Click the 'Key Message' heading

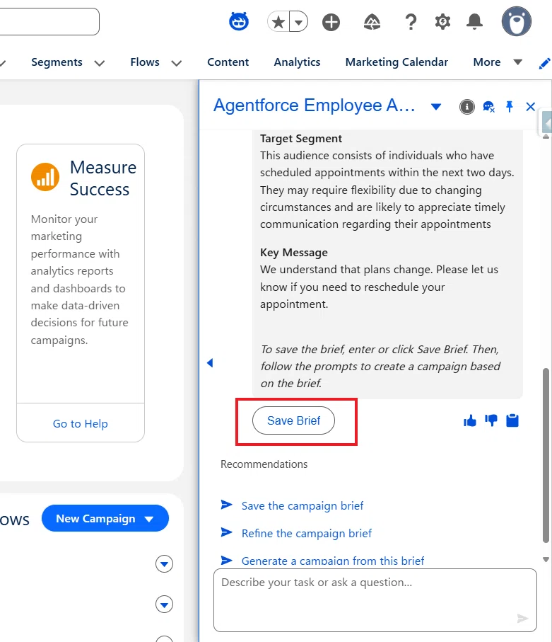click(x=293, y=253)
